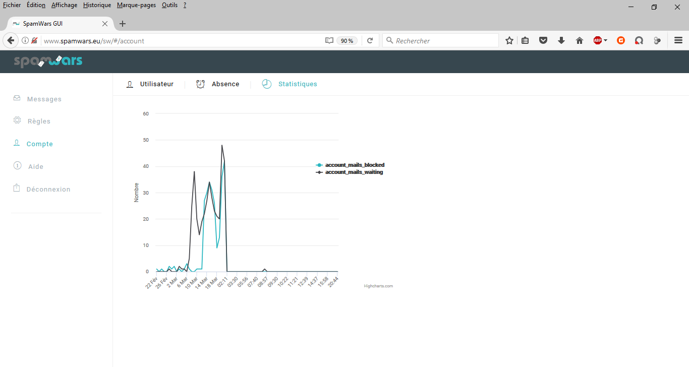Screen dimensions: 689x367
Task: Click the Nombre axis title
Action: click(136, 193)
